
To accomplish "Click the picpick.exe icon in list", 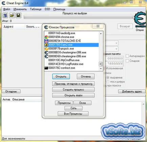I will 46,49.
